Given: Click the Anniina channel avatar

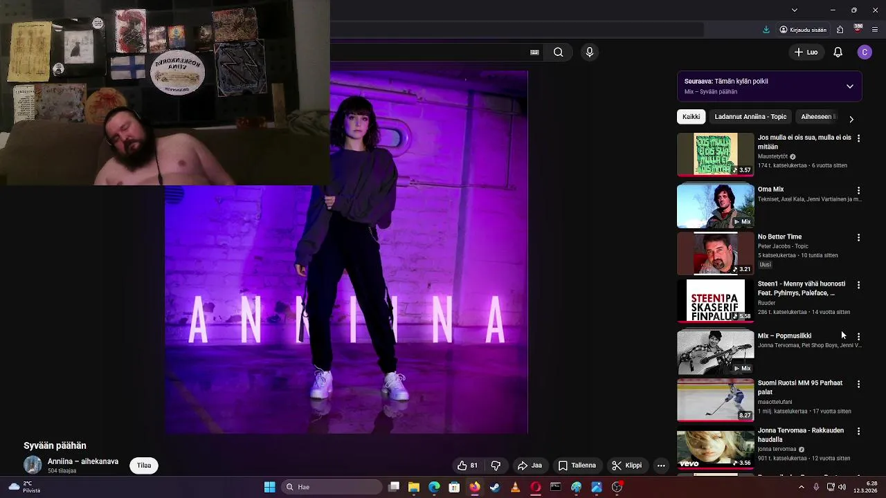Looking at the screenshot, I should click(33, 465).
